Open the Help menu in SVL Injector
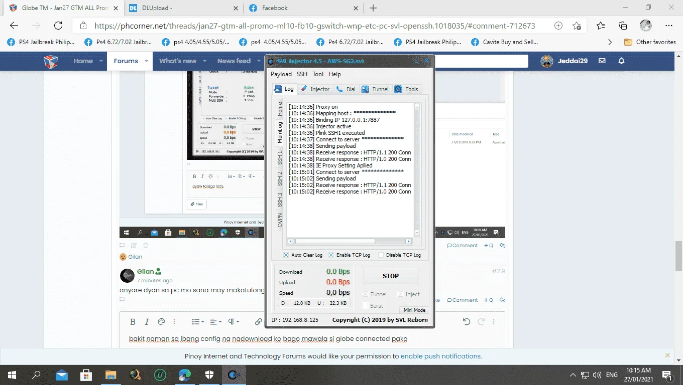Screen dimensions: 683x385 pos(334,74)
